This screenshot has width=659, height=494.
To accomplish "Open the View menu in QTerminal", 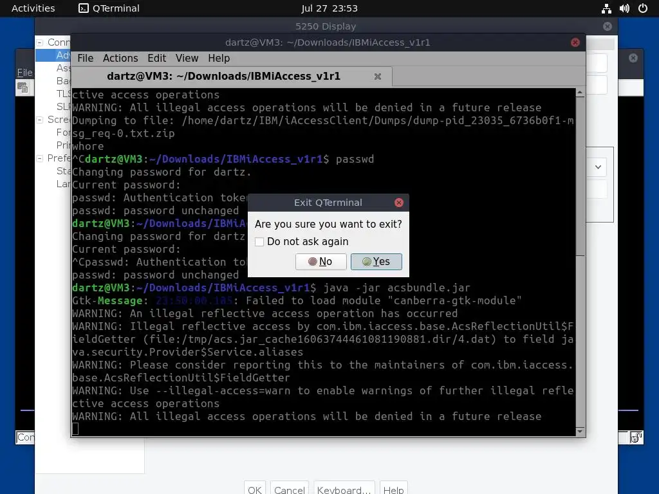I will pos(187,58).
